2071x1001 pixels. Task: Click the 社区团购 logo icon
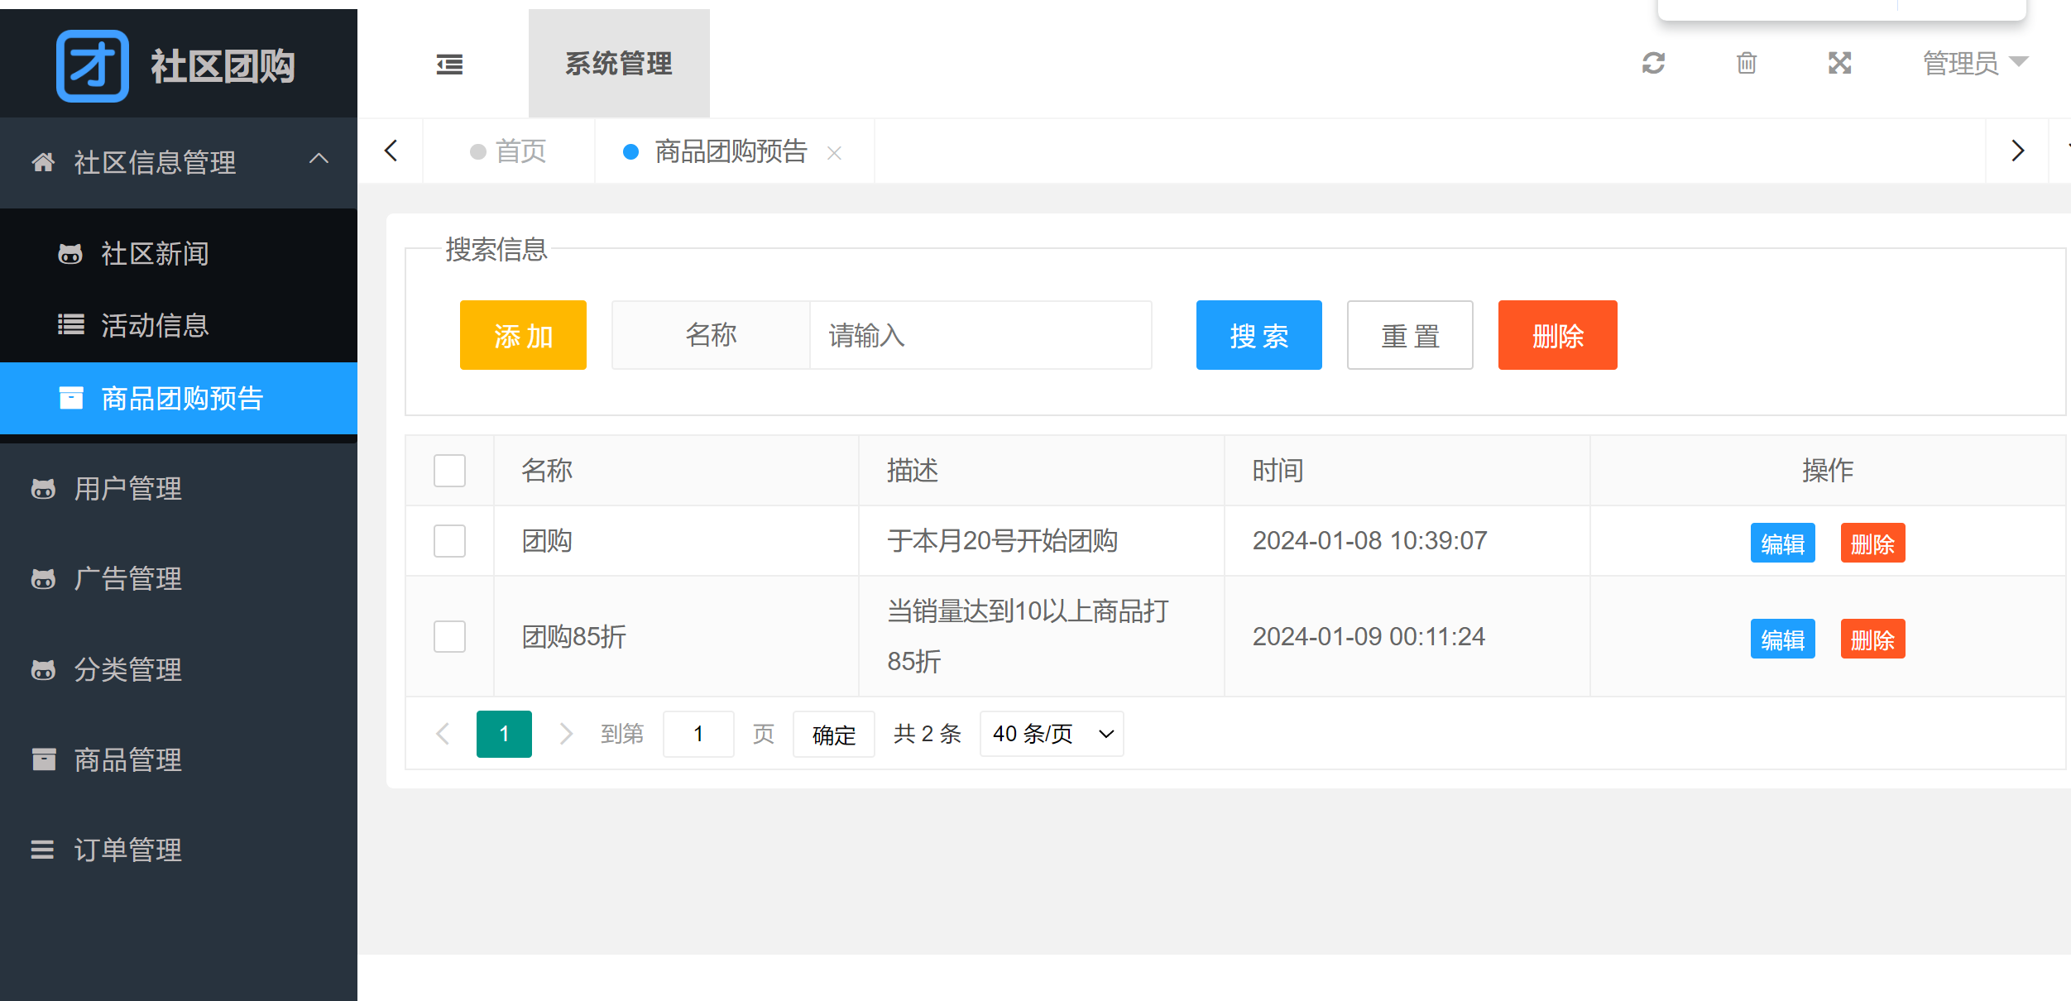(x=92, y=66)
